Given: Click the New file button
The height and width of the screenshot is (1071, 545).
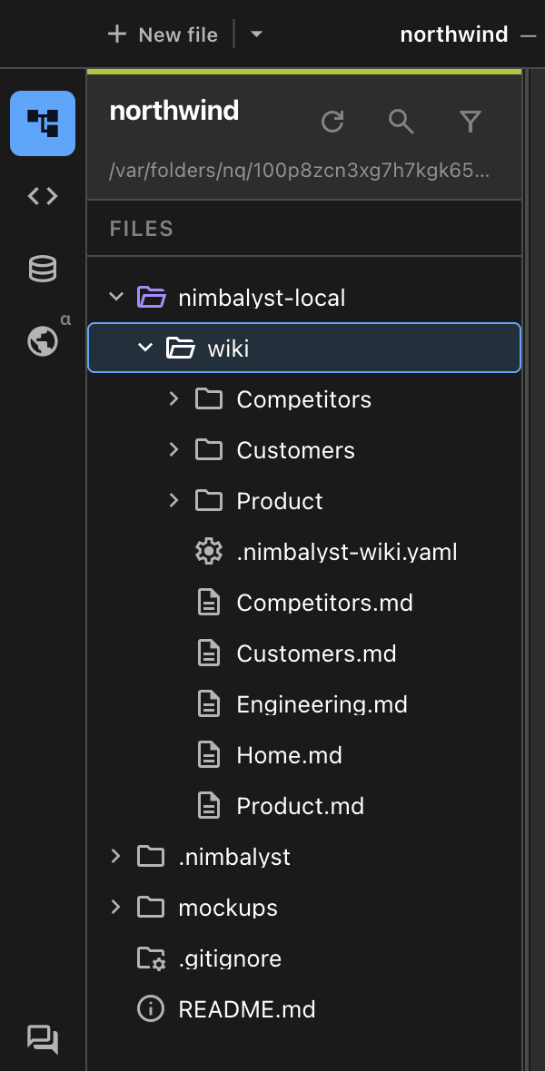Looking at the screenshot, I should 163,34.
